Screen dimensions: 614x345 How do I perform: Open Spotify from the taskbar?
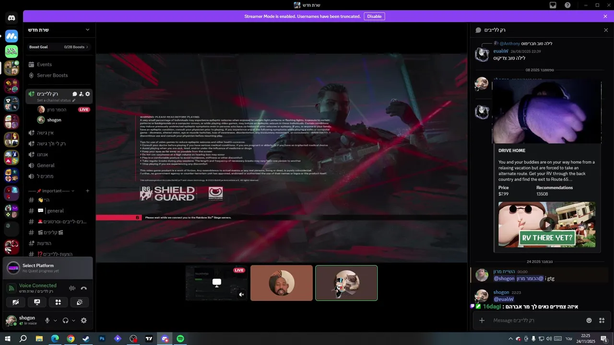click(x=180, y=339)
